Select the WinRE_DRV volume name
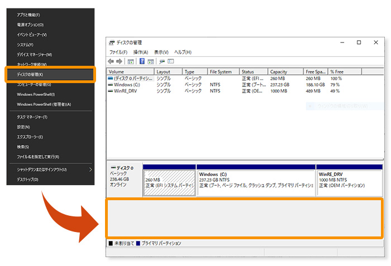The height and width of the screenshot is (266, 391). [x=125, y=91]
